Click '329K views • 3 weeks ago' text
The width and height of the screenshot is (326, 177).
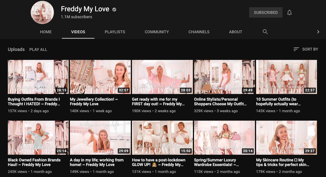tap(216, 111)
